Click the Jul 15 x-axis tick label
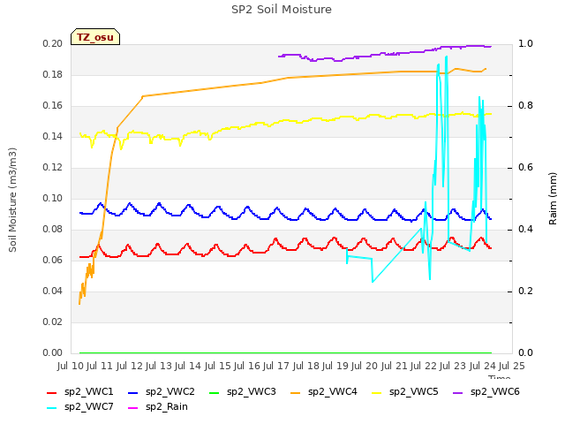 tap(219, 366)
